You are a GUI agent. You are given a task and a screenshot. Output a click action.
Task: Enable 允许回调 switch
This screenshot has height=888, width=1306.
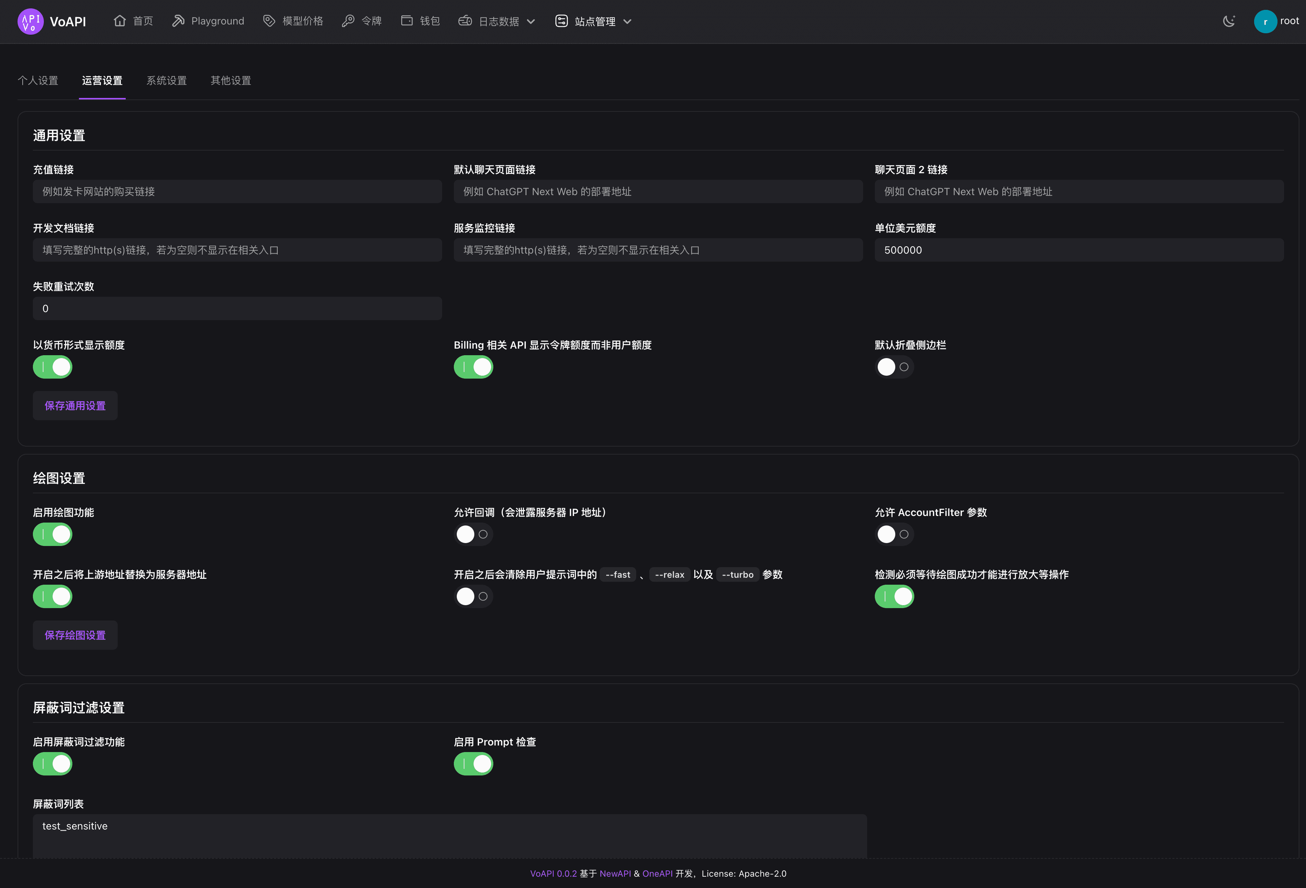[474, 535]
